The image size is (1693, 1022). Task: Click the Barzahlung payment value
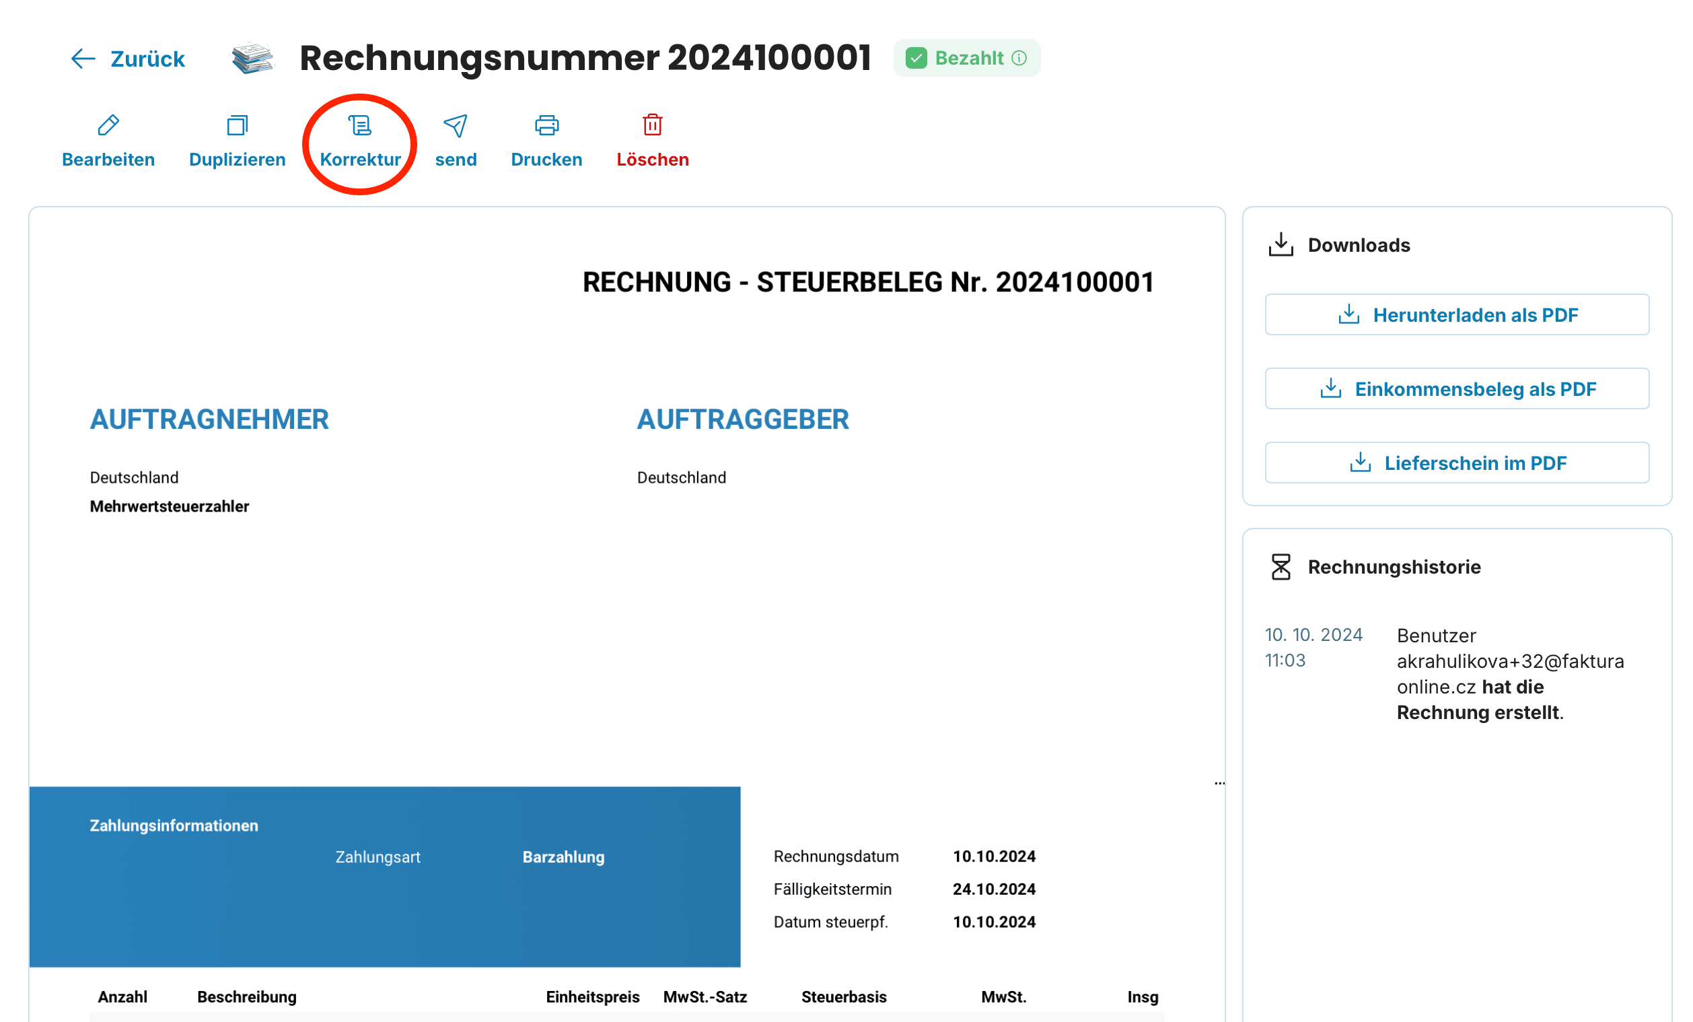coord(563,857)
